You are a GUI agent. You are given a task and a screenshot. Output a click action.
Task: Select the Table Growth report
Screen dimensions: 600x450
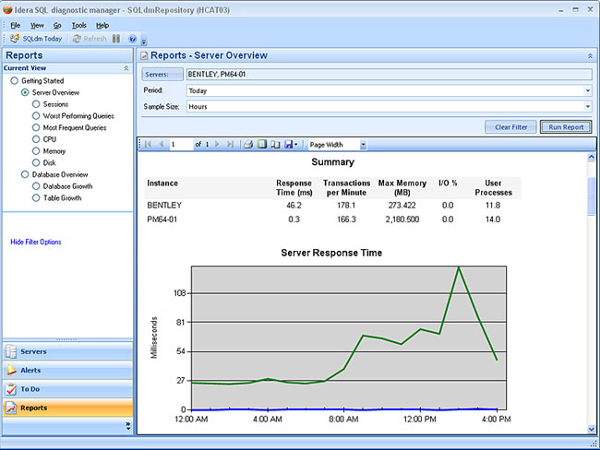(36, 197)
